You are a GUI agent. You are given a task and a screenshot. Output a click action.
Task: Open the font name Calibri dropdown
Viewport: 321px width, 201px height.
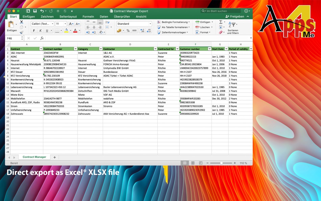point(52,24)
